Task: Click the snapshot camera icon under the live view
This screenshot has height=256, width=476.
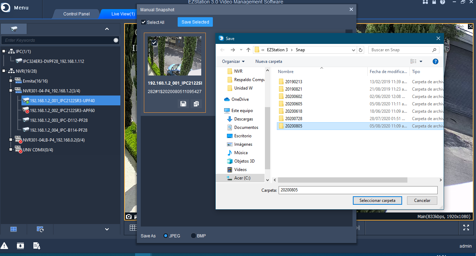Action: pyautogui.click(x=129, y=217)
